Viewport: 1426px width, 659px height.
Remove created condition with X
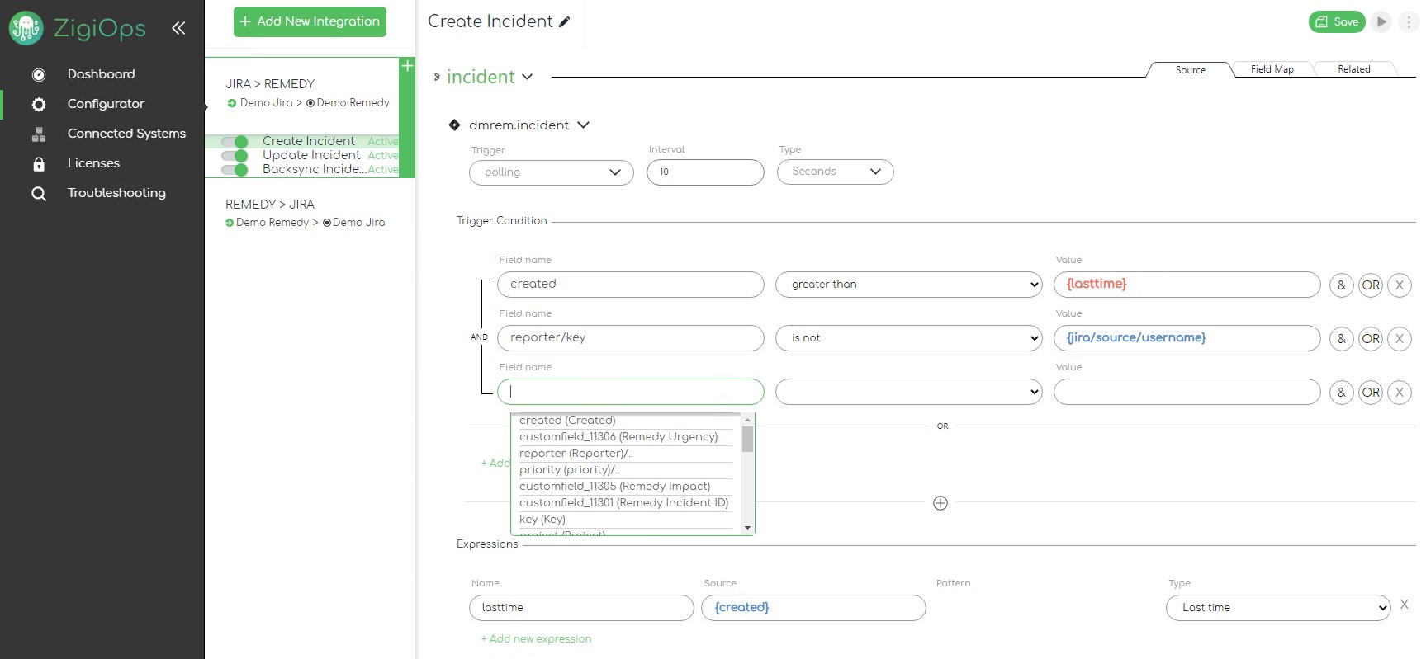click(1400, 285)
